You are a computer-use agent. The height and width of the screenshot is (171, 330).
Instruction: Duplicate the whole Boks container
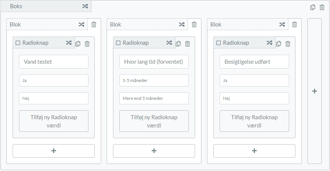click(x=313, y=7)
